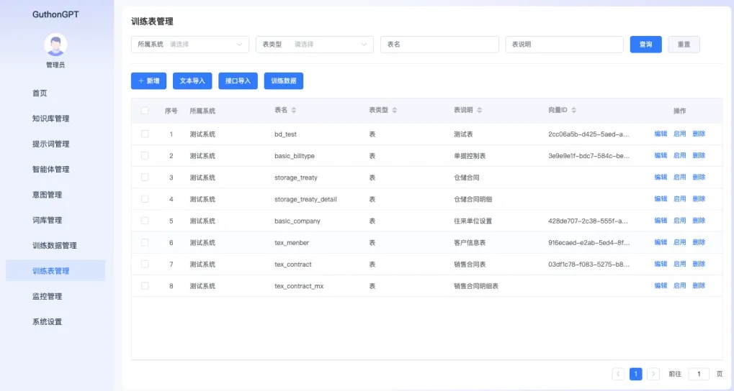
Task: Open the 所属系统 dropdown
Action: pos(189,45)
